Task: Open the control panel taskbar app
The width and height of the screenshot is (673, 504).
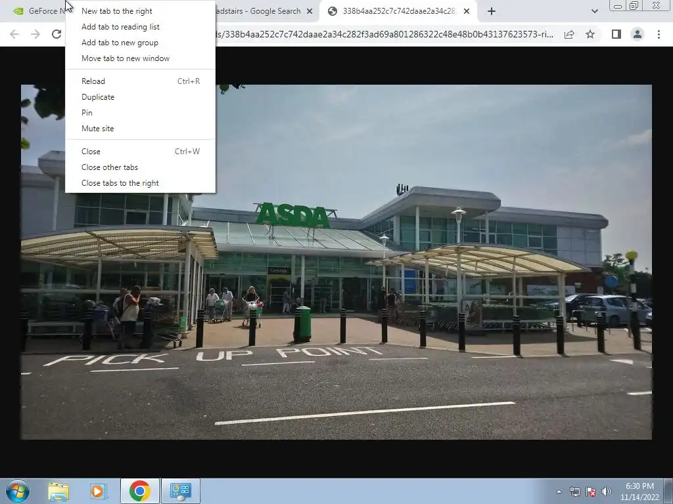Action: point(180,491)
